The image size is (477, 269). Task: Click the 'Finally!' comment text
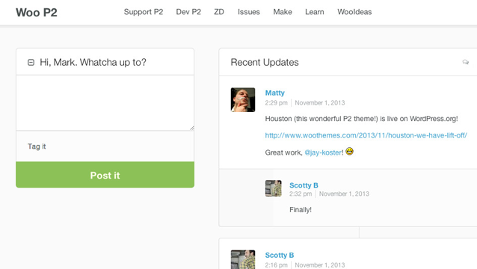click(301, 210)
